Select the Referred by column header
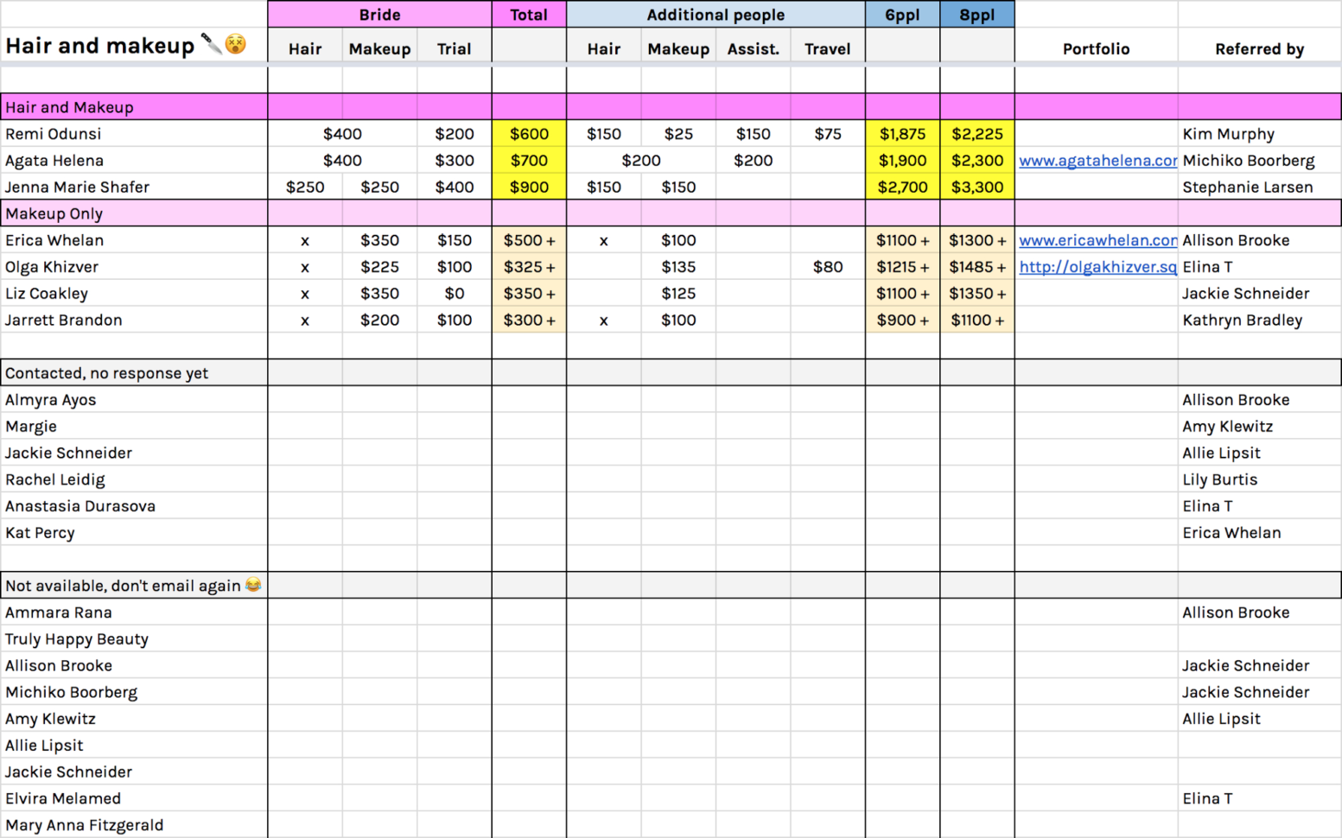The height and width of the screenshot is (838, 1342). click(x=1259, y=49)
